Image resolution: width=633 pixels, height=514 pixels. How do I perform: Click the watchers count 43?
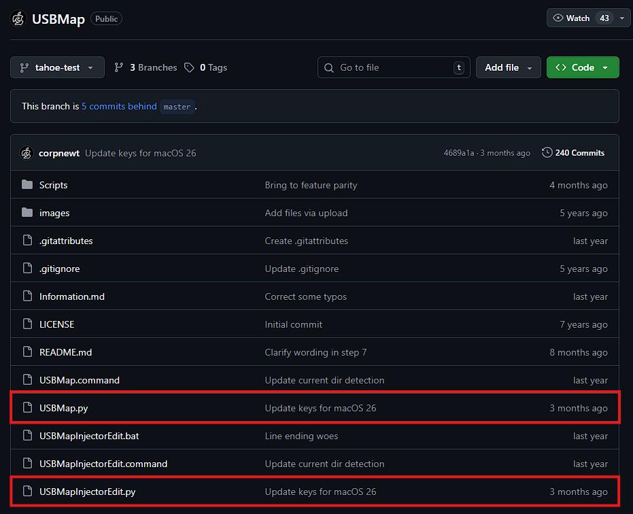(604, 18)
